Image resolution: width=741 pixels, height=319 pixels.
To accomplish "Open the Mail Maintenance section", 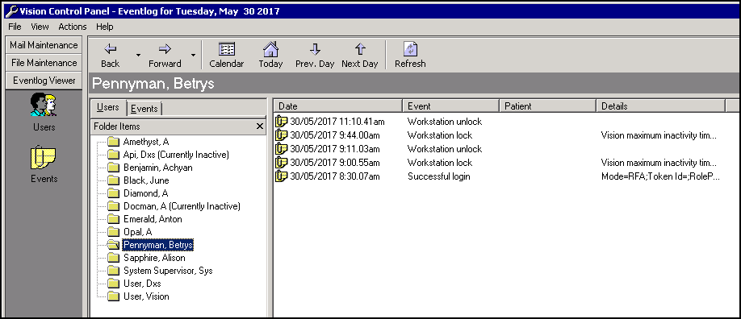I will pyautogui.click(x=44, y=45).
